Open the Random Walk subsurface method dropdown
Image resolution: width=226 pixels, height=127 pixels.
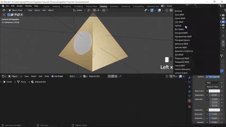(x=213, y=87)
